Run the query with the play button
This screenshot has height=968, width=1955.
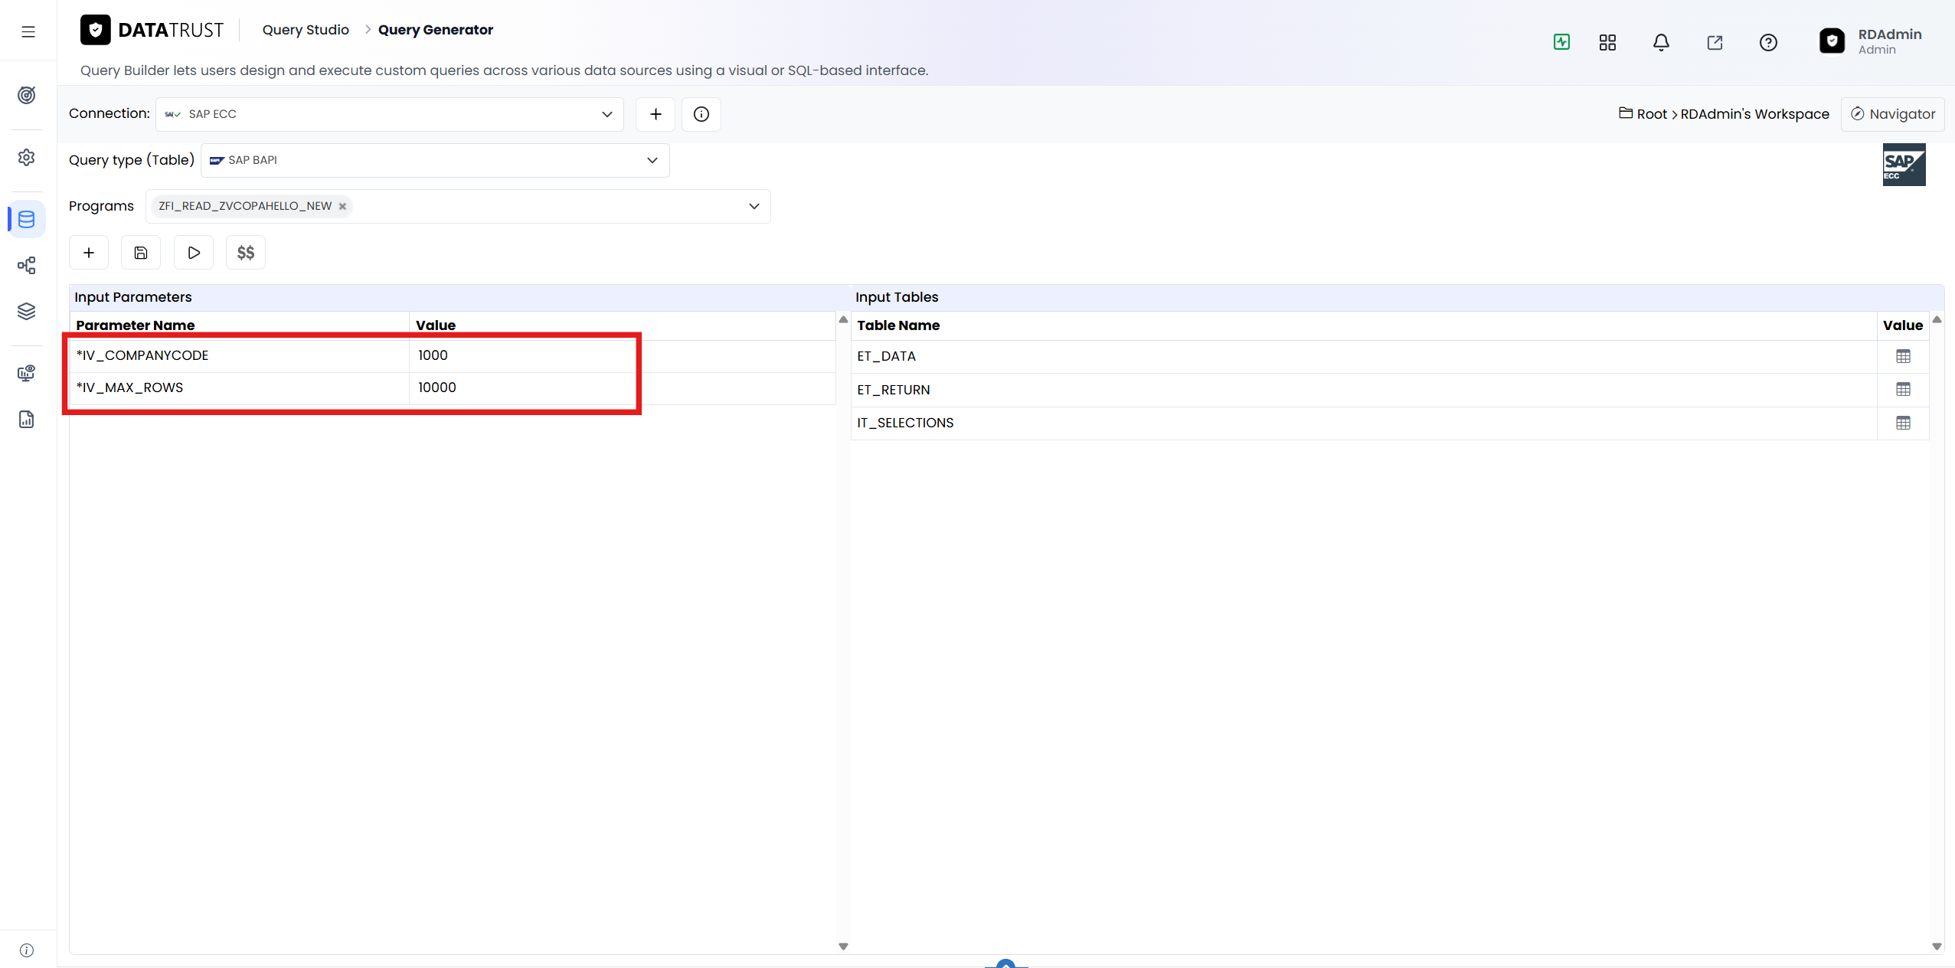coord(194,253)
